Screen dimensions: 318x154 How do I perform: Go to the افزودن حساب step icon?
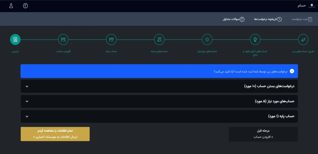pyautogui.click(x=63, y=39)
